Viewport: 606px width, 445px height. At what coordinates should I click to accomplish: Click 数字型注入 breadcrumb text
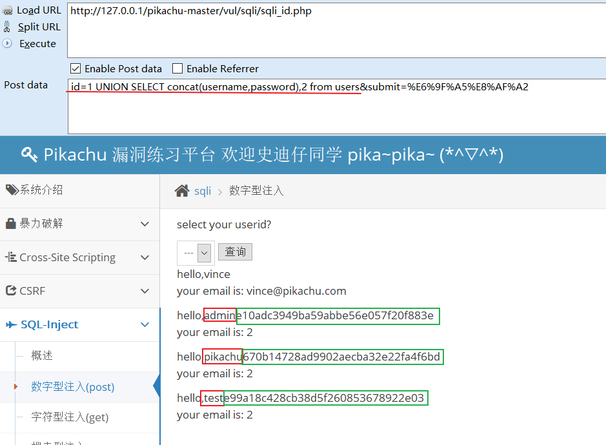[256, 190]
